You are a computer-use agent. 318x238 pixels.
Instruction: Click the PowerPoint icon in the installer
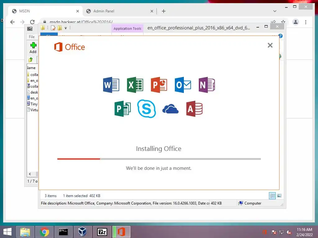coord(159,85)
